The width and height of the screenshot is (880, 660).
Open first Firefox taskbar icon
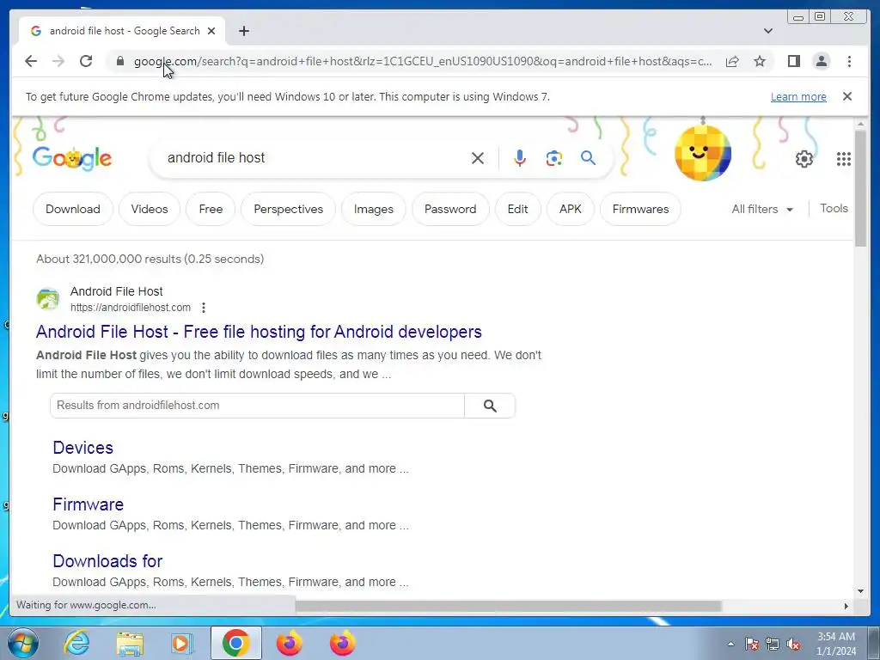289,643
